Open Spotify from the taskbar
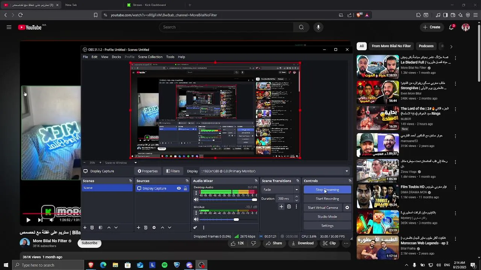 tap(165, 265)
